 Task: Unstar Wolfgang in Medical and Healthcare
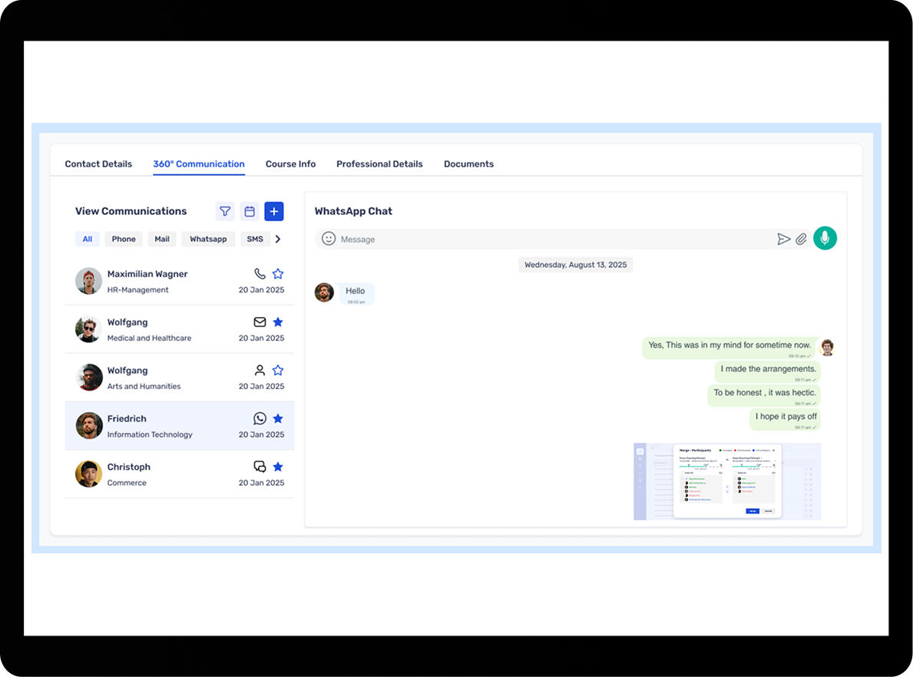(278, 322)
